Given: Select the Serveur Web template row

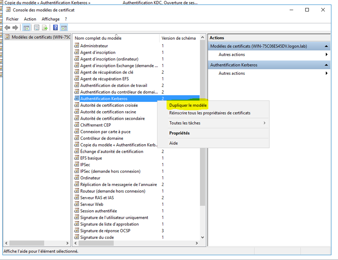Looking at the screenshot, I should [x=92, y=204].
